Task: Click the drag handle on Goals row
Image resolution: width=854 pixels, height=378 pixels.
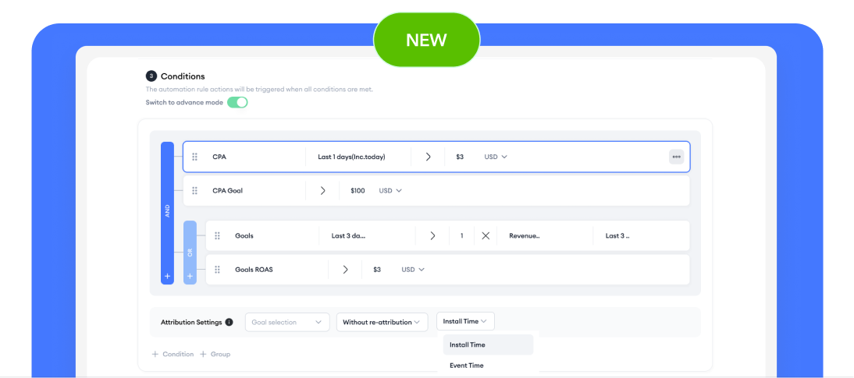Action: (x=217, y=235)
